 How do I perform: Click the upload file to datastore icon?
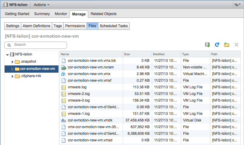point(207,45)
